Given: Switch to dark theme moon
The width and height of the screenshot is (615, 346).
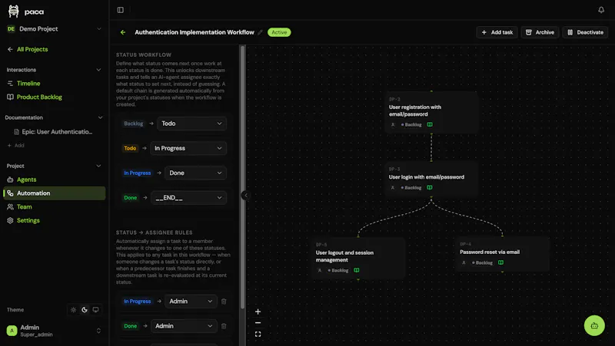Looking at the screenshot, I should tap(85, 310).
